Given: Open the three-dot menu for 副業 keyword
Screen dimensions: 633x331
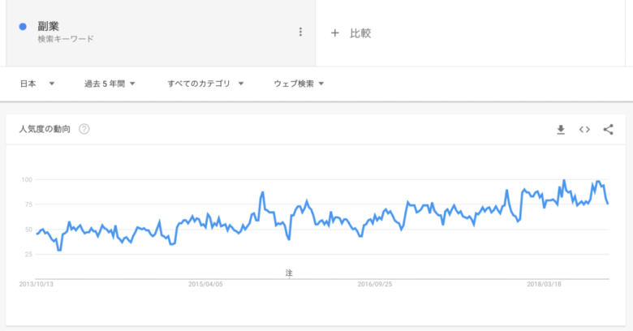Looking at the screenshot, I should [x=300, y=32].
